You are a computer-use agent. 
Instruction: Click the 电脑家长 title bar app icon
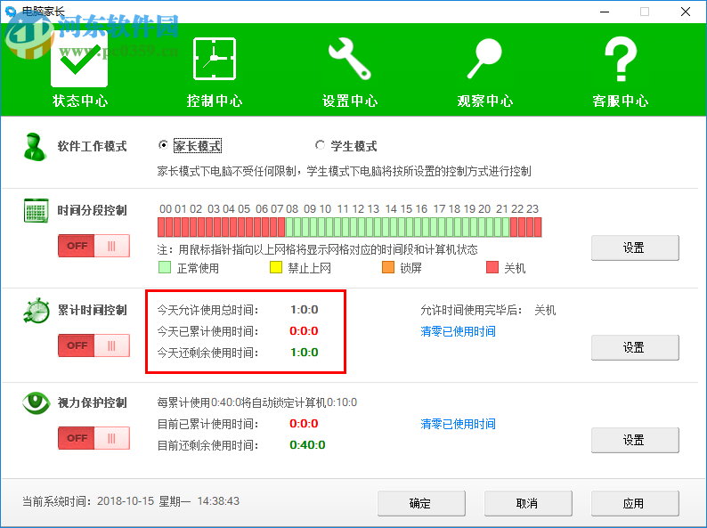[11, 12]
